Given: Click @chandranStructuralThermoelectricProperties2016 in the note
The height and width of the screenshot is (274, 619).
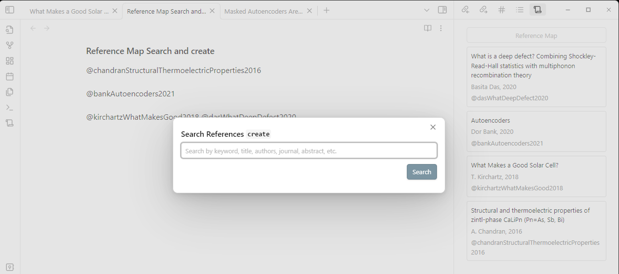Looking at the screenshot, I should click(x=174, y=71).
